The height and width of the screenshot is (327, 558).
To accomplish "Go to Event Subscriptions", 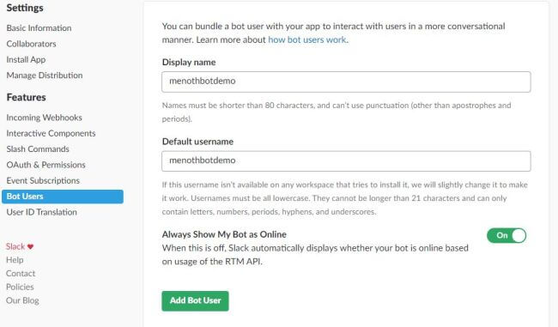I will (43, 180).
